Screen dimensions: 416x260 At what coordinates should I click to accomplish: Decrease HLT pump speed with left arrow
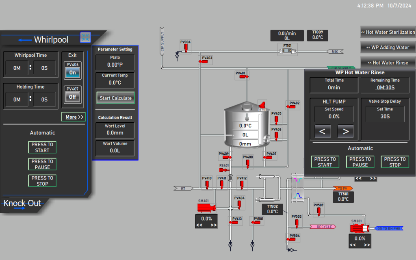pos(323,131)
